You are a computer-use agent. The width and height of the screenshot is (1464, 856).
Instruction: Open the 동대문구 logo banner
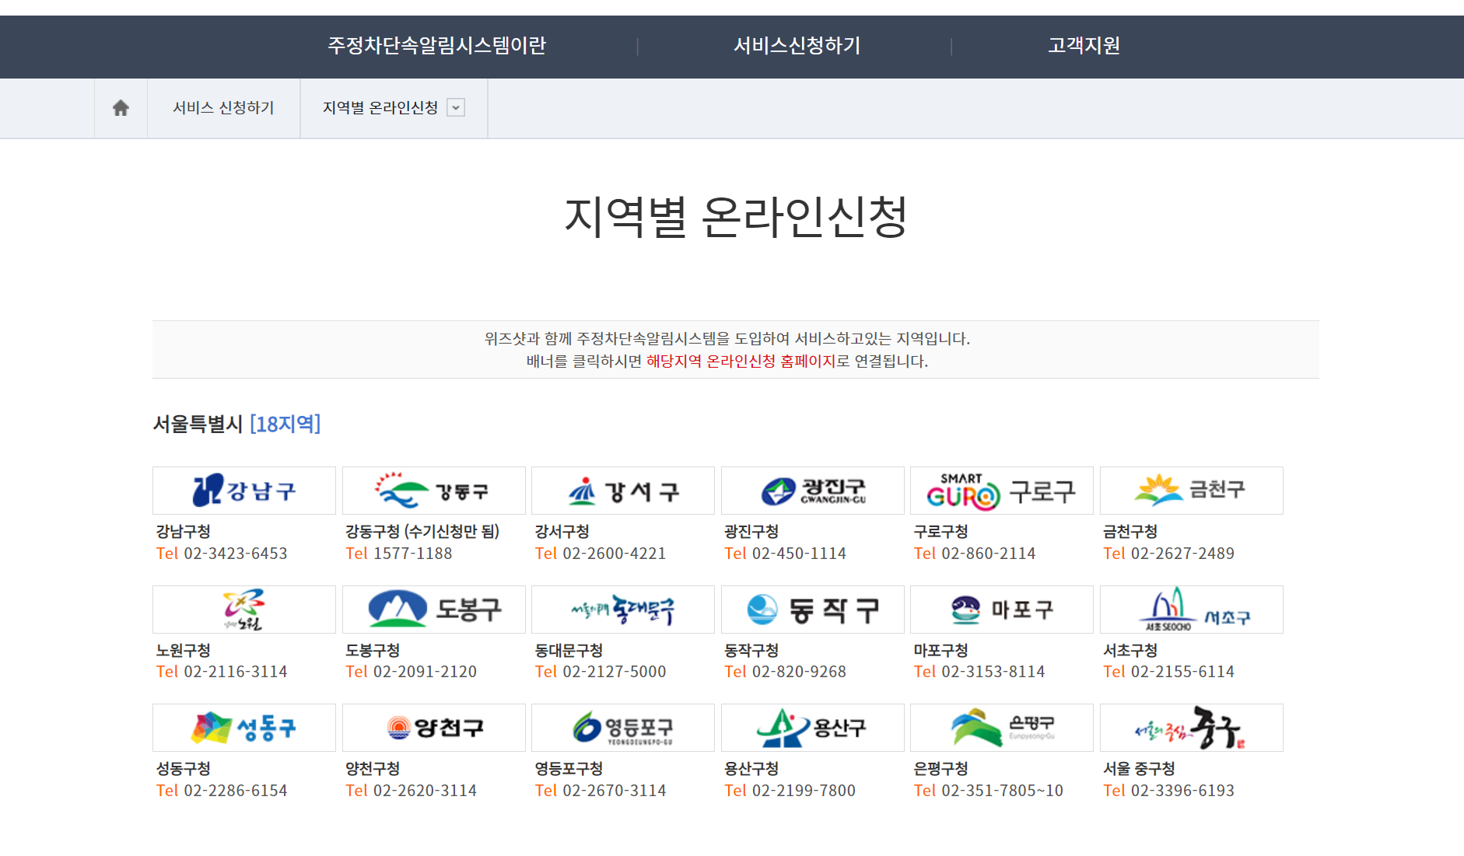(623, 610)
